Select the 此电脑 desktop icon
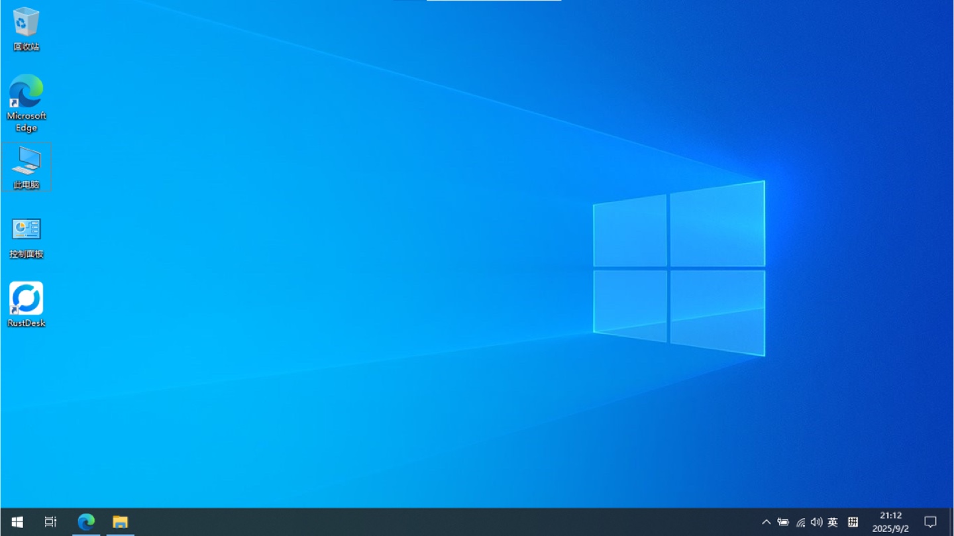The height and width of the screenshot is (536, 954). (26, 167)
